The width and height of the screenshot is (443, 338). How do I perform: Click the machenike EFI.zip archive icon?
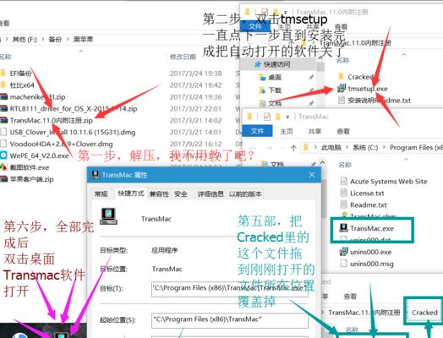[3, 97]
